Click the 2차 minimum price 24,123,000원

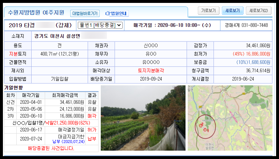(x=72, y=109)
